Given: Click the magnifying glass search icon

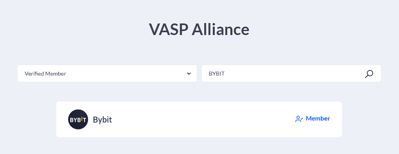Looking at the screenshot, I should [x=369, y=74].
